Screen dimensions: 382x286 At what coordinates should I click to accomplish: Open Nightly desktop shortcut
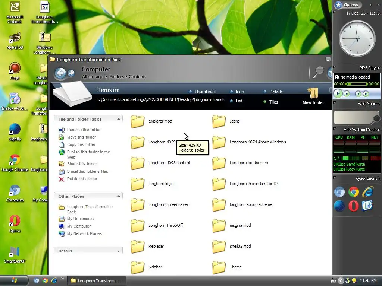tap(15, 132)
